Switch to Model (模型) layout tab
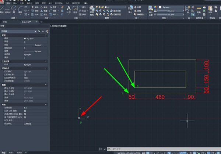The width and height of the screenshot is (221, 154). [3, 153]
